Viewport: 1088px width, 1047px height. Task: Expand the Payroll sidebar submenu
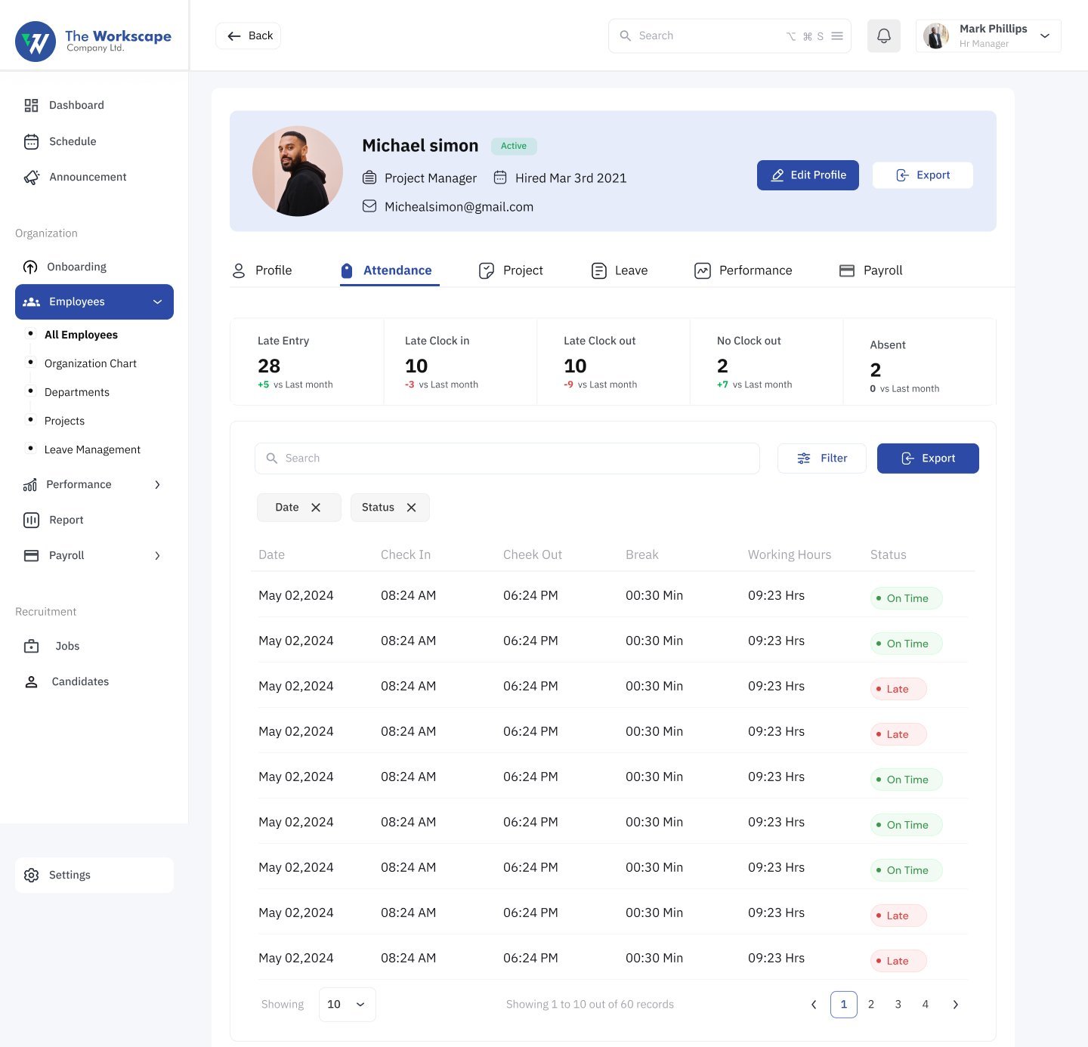tap(157, 555)
